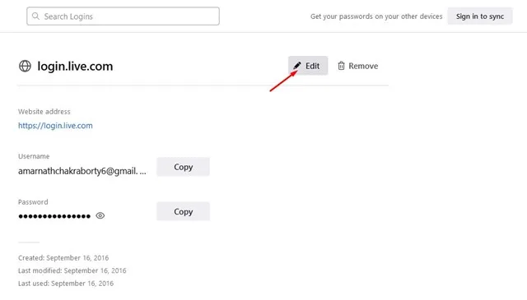The image size is (527, 300).
Task: Click the 'Get your passwords on your other devices' text
Action: click(x=376, y=16)
